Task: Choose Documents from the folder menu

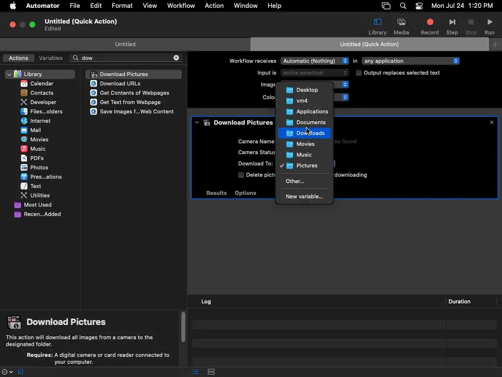Action: 304,122
